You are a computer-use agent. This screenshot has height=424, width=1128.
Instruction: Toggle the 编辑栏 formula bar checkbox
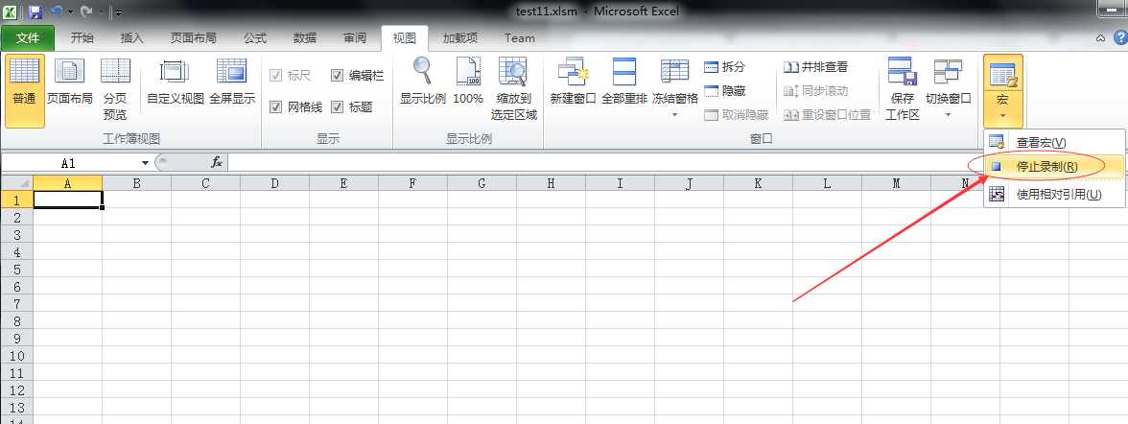point(337,75)
